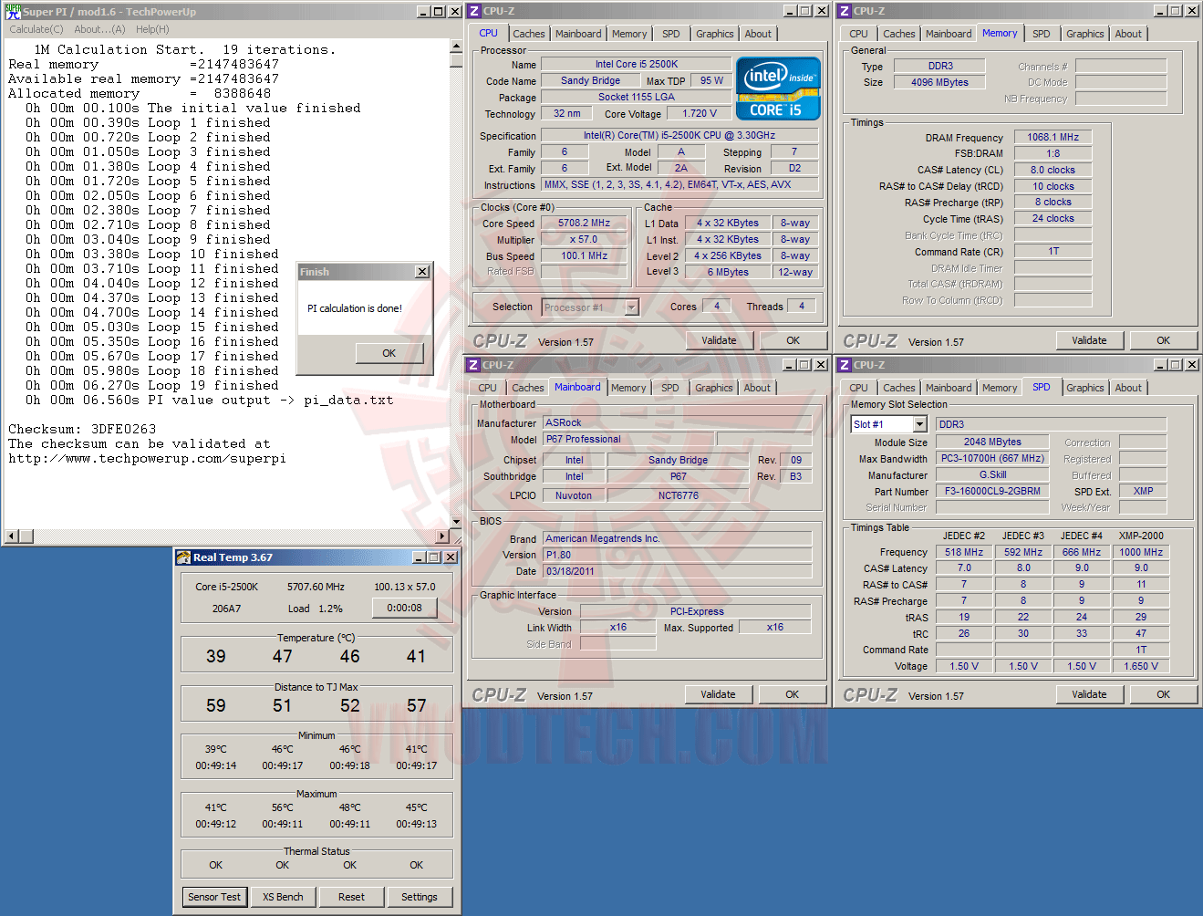This screenshot has width=1203, height=916.
Task: Click Validate in the CPU-Z Timings window
Action: 1089,340
